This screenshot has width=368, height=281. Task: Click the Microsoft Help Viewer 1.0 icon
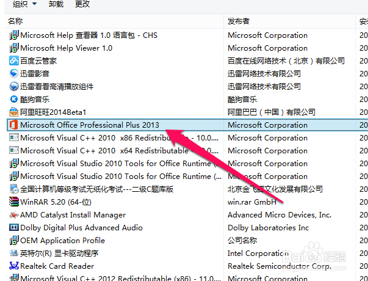(x=14, y=48)
